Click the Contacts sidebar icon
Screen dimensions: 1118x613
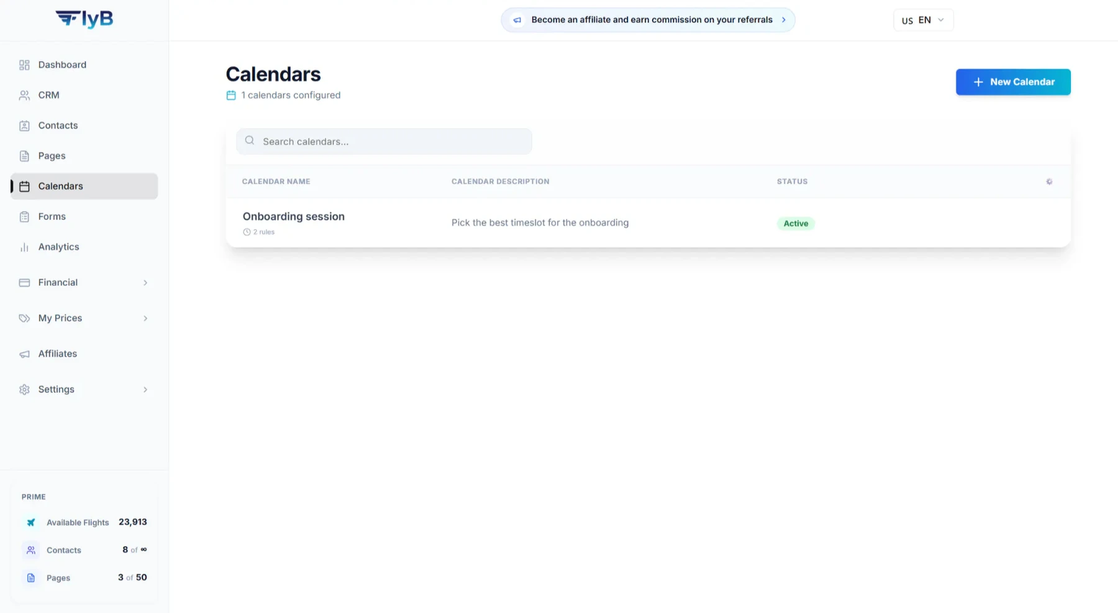point(24,125)
